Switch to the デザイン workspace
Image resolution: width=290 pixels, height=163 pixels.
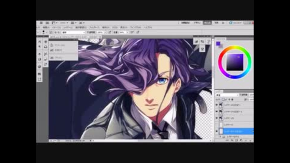197,23
